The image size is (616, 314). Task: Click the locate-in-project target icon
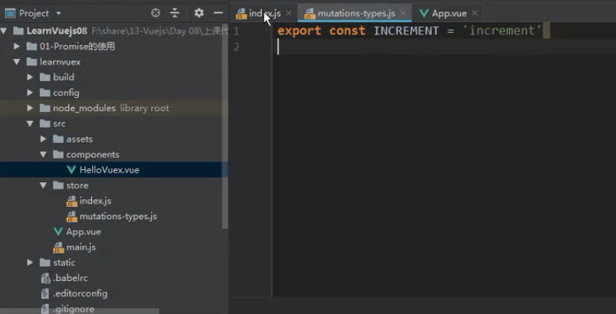click(x=156, y=13)
